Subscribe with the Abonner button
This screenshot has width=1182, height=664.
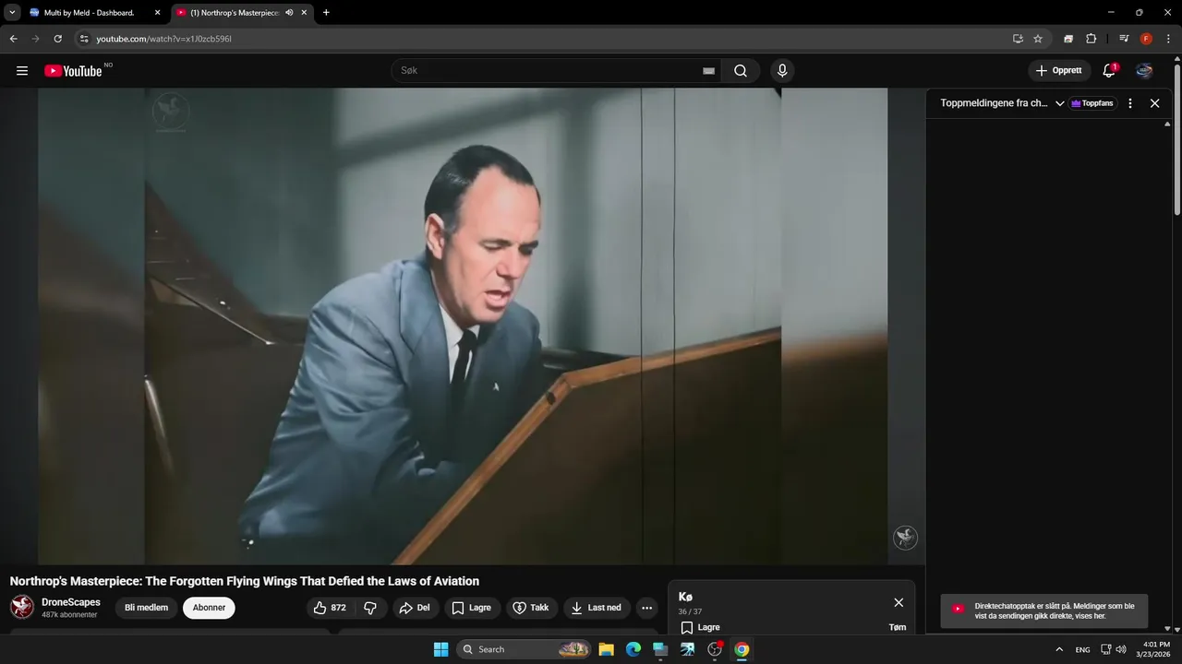pos(209,608)
